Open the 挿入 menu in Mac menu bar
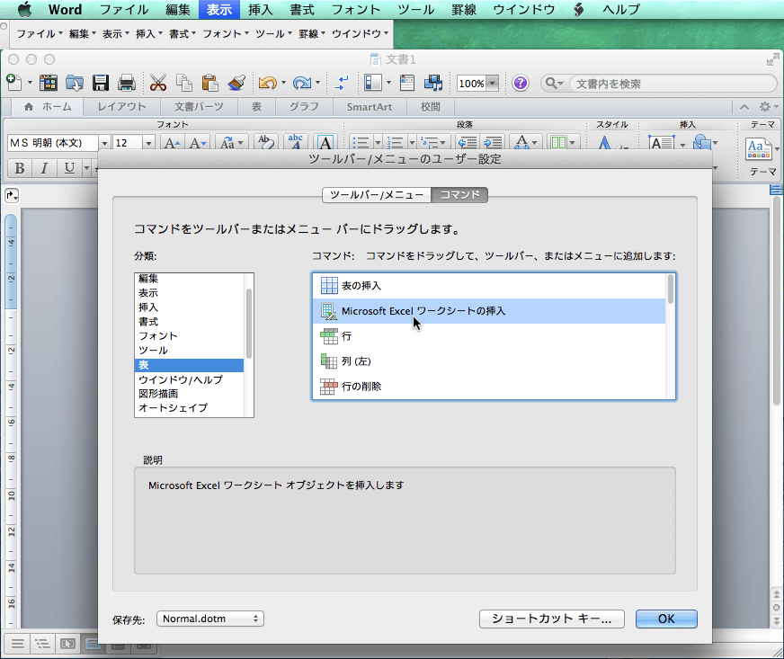Viewport: 784px width, 659px height. (260, 10)
